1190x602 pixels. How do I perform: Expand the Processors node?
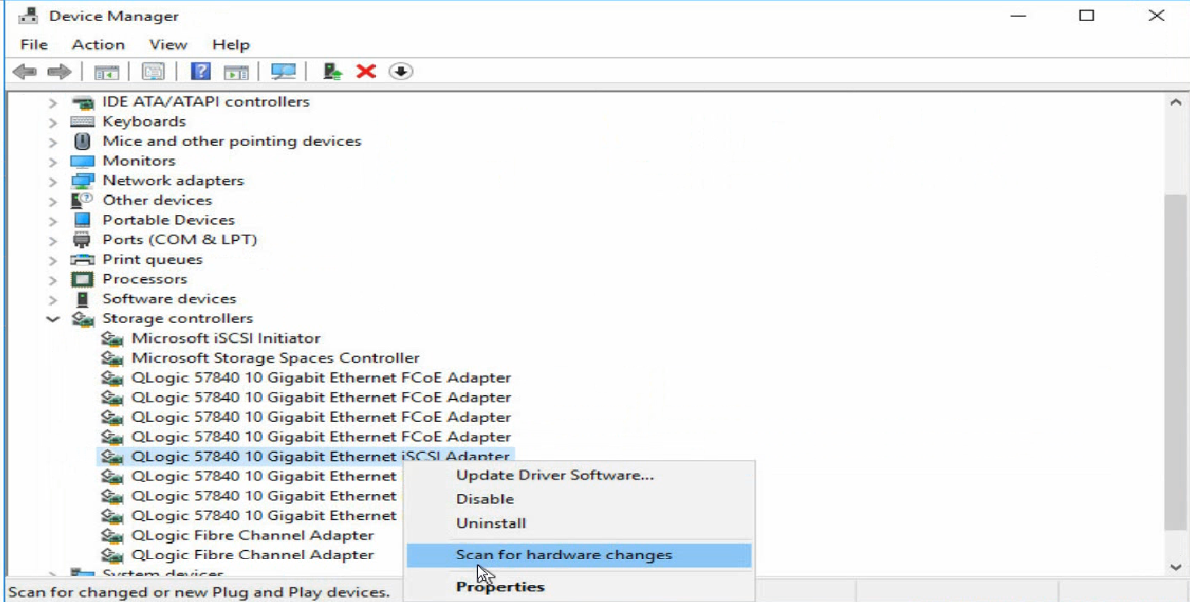(53, 280)
